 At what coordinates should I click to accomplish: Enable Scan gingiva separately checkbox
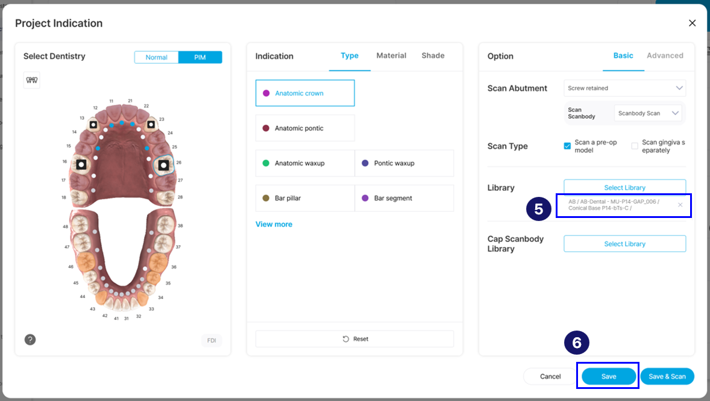tap(635, 146)
